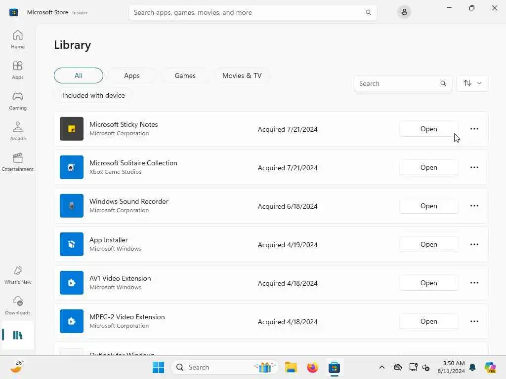Open the Entertainment section
The width and height of the screenshot is (506, 379).
[x=18, y=162]
